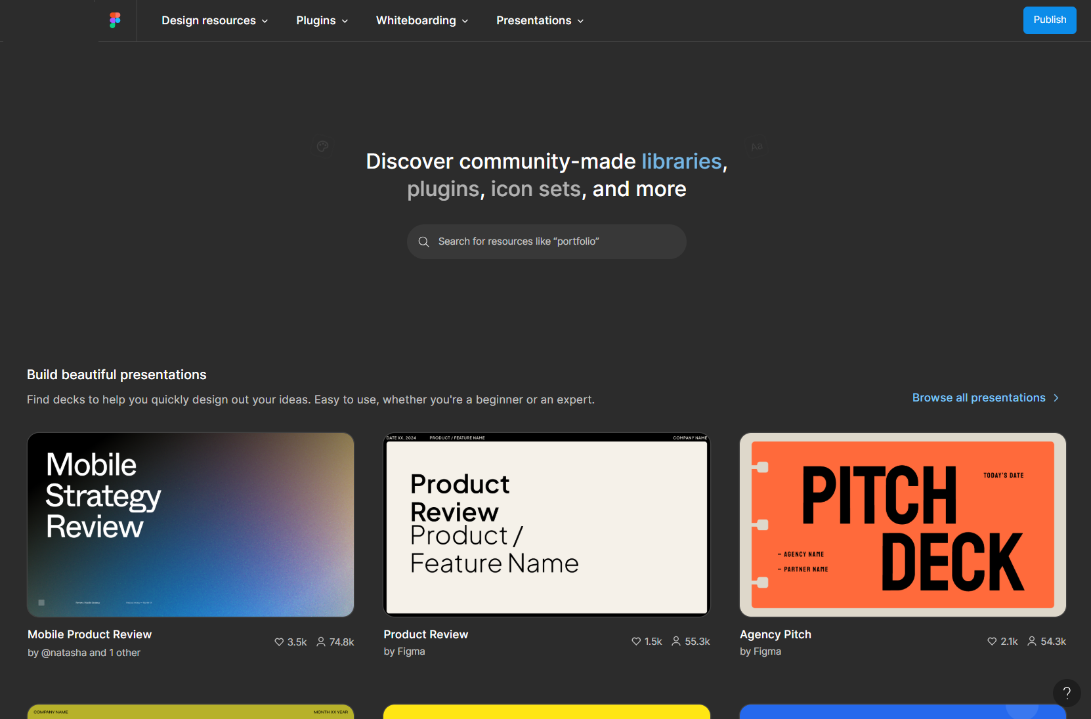Expand the Presentations dropdown menu

[540, 20]
